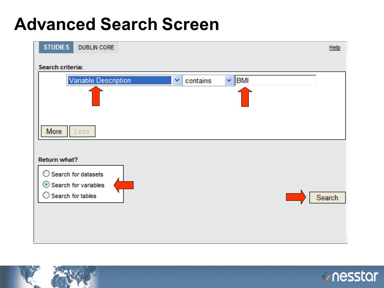The height and width of the screenshot is (288, 384).
Task: Open the DUBLIN CORE tab
Action: pyautogui.click(x=96, y=47)
